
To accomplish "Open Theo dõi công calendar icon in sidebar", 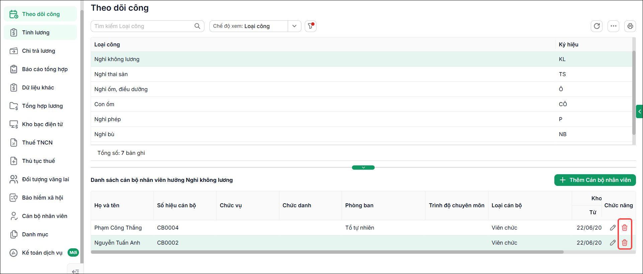I will pos(14,14).
